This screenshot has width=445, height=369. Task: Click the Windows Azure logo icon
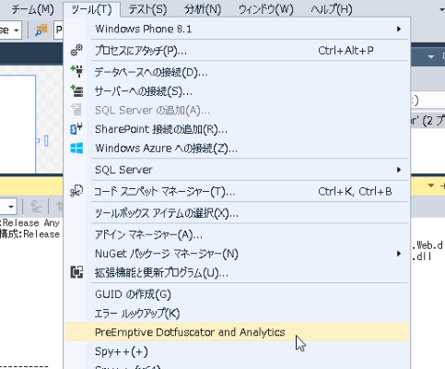tap(76, 148)
